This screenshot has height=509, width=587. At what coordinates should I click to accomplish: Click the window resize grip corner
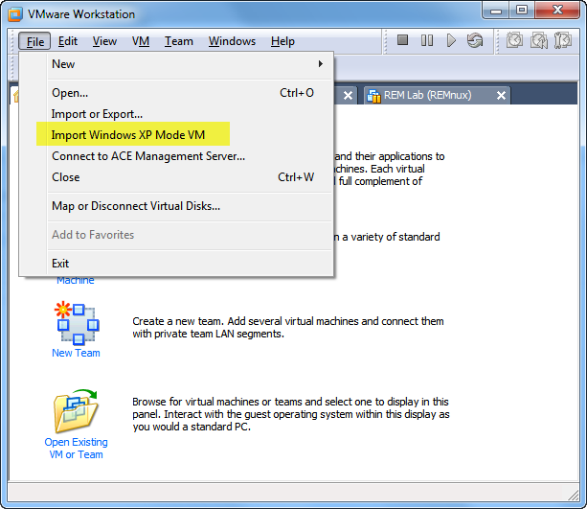(x=574, y=496)
